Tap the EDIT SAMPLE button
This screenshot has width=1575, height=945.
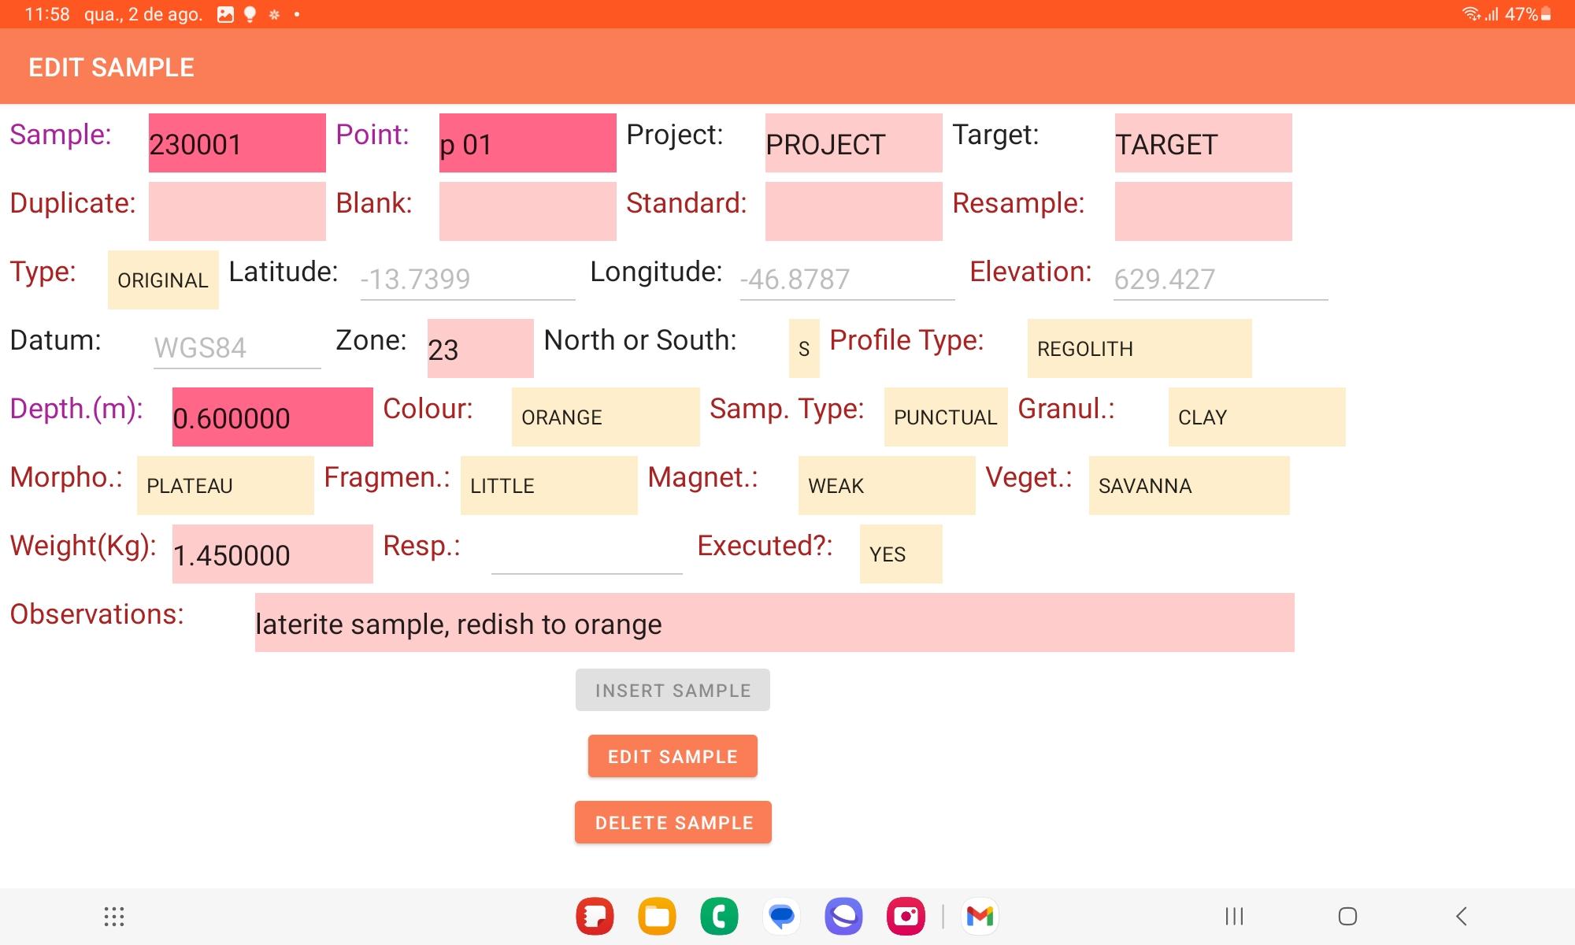click(673, 756)
